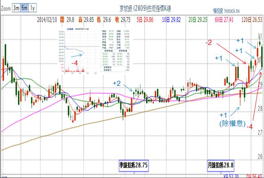
Task: Click the 60日 27.41 moving average legend
Action: tap(225, 19)
